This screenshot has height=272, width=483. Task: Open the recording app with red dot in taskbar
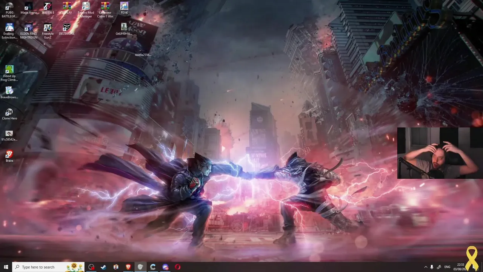click(x=91, y=267)
